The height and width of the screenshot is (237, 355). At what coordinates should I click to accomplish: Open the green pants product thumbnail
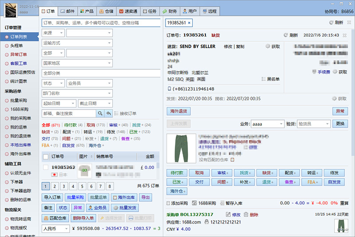point(181,149)
